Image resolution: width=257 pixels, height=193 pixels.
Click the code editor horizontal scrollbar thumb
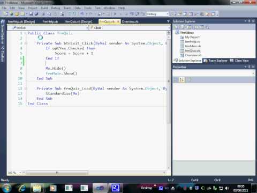coord(57,173)
